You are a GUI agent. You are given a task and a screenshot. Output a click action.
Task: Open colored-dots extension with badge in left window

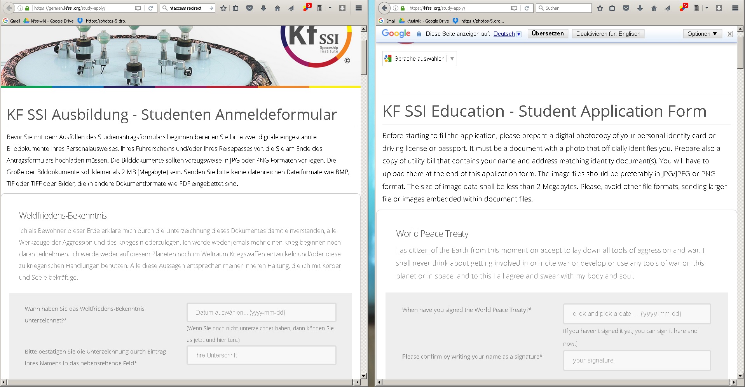[x=307, y=7]
